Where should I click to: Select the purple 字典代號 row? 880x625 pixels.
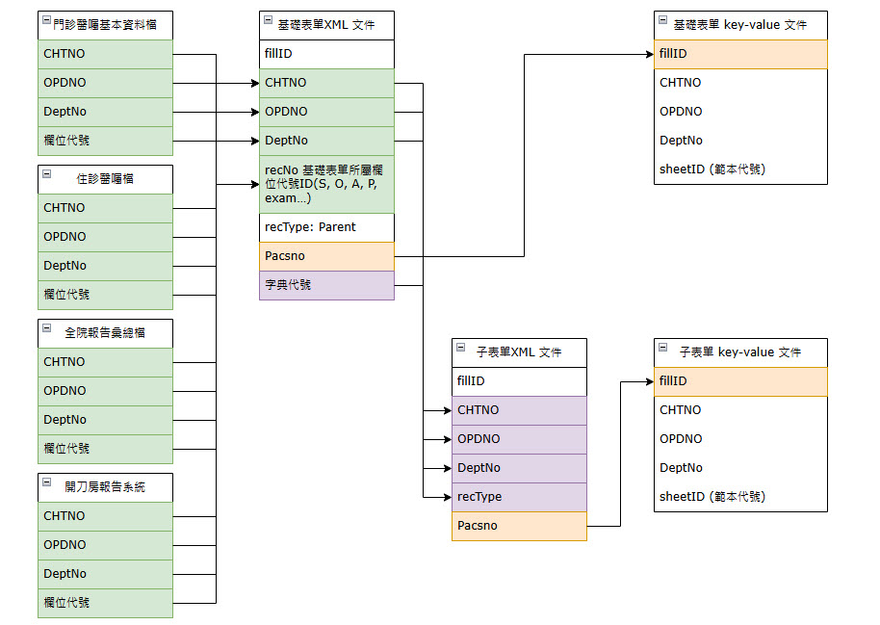tap(326, 285)
